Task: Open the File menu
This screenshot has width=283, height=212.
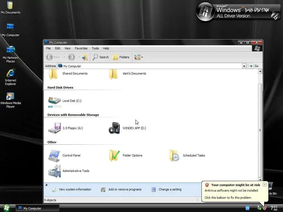Action: coord(48,48)
